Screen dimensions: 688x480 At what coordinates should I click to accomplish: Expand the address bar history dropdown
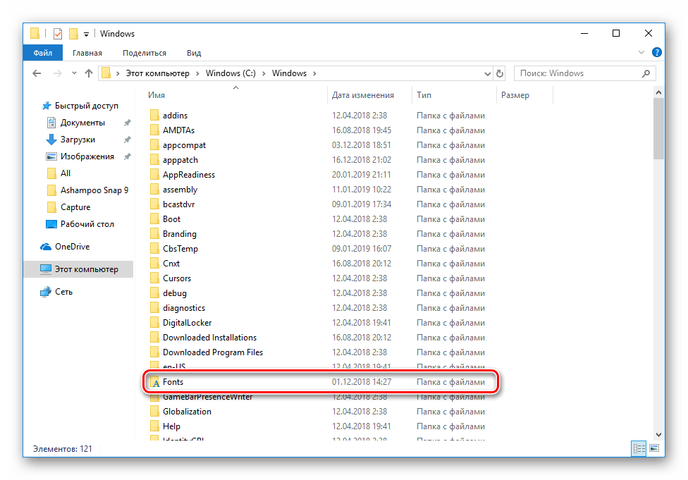point(487,73)
